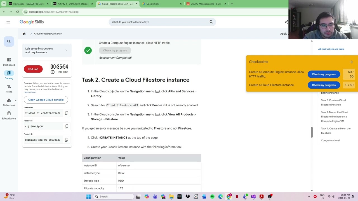Click the browser address bar URL
The width and height of the screenshot is (358, 201).
pos(54,12)
